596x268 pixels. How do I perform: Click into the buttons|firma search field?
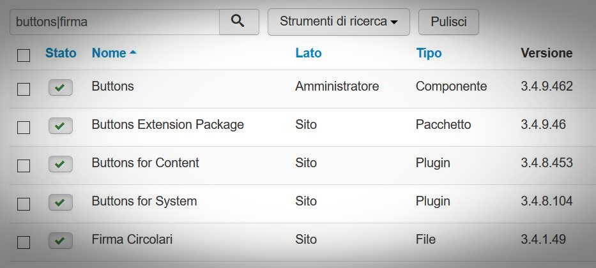click(x=114, y=22)
